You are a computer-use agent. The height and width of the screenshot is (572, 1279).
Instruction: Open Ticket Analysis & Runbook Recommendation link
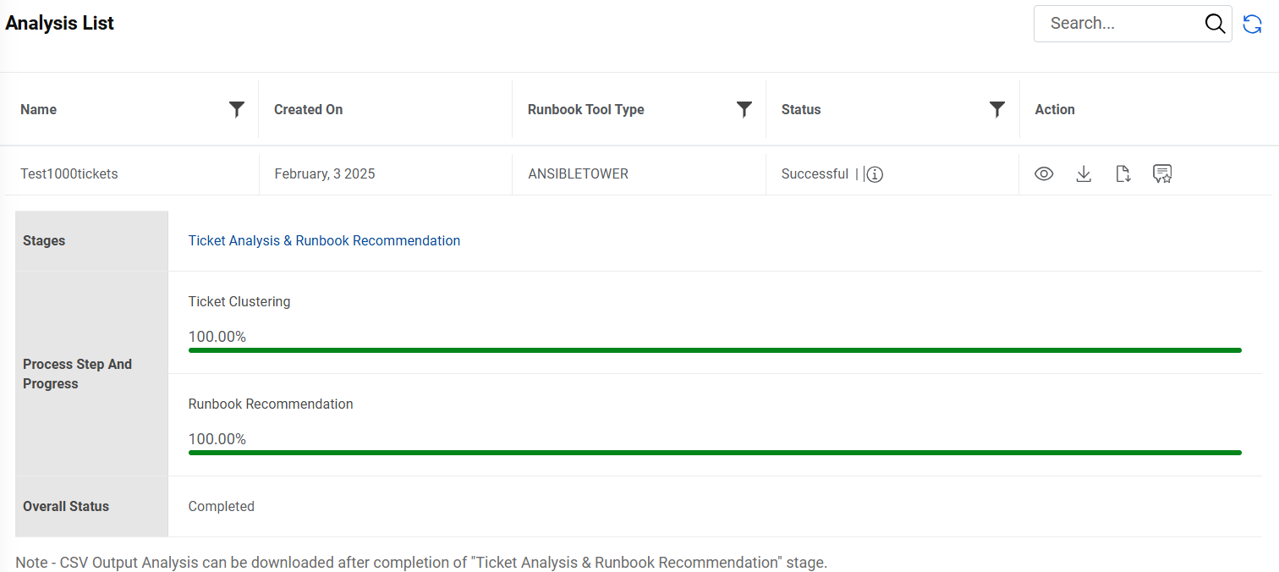click(x=324, y=241)
